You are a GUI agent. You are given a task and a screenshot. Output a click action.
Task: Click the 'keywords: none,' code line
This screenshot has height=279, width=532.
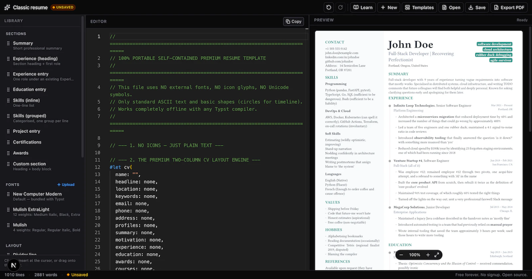click(x=136, y=197)
